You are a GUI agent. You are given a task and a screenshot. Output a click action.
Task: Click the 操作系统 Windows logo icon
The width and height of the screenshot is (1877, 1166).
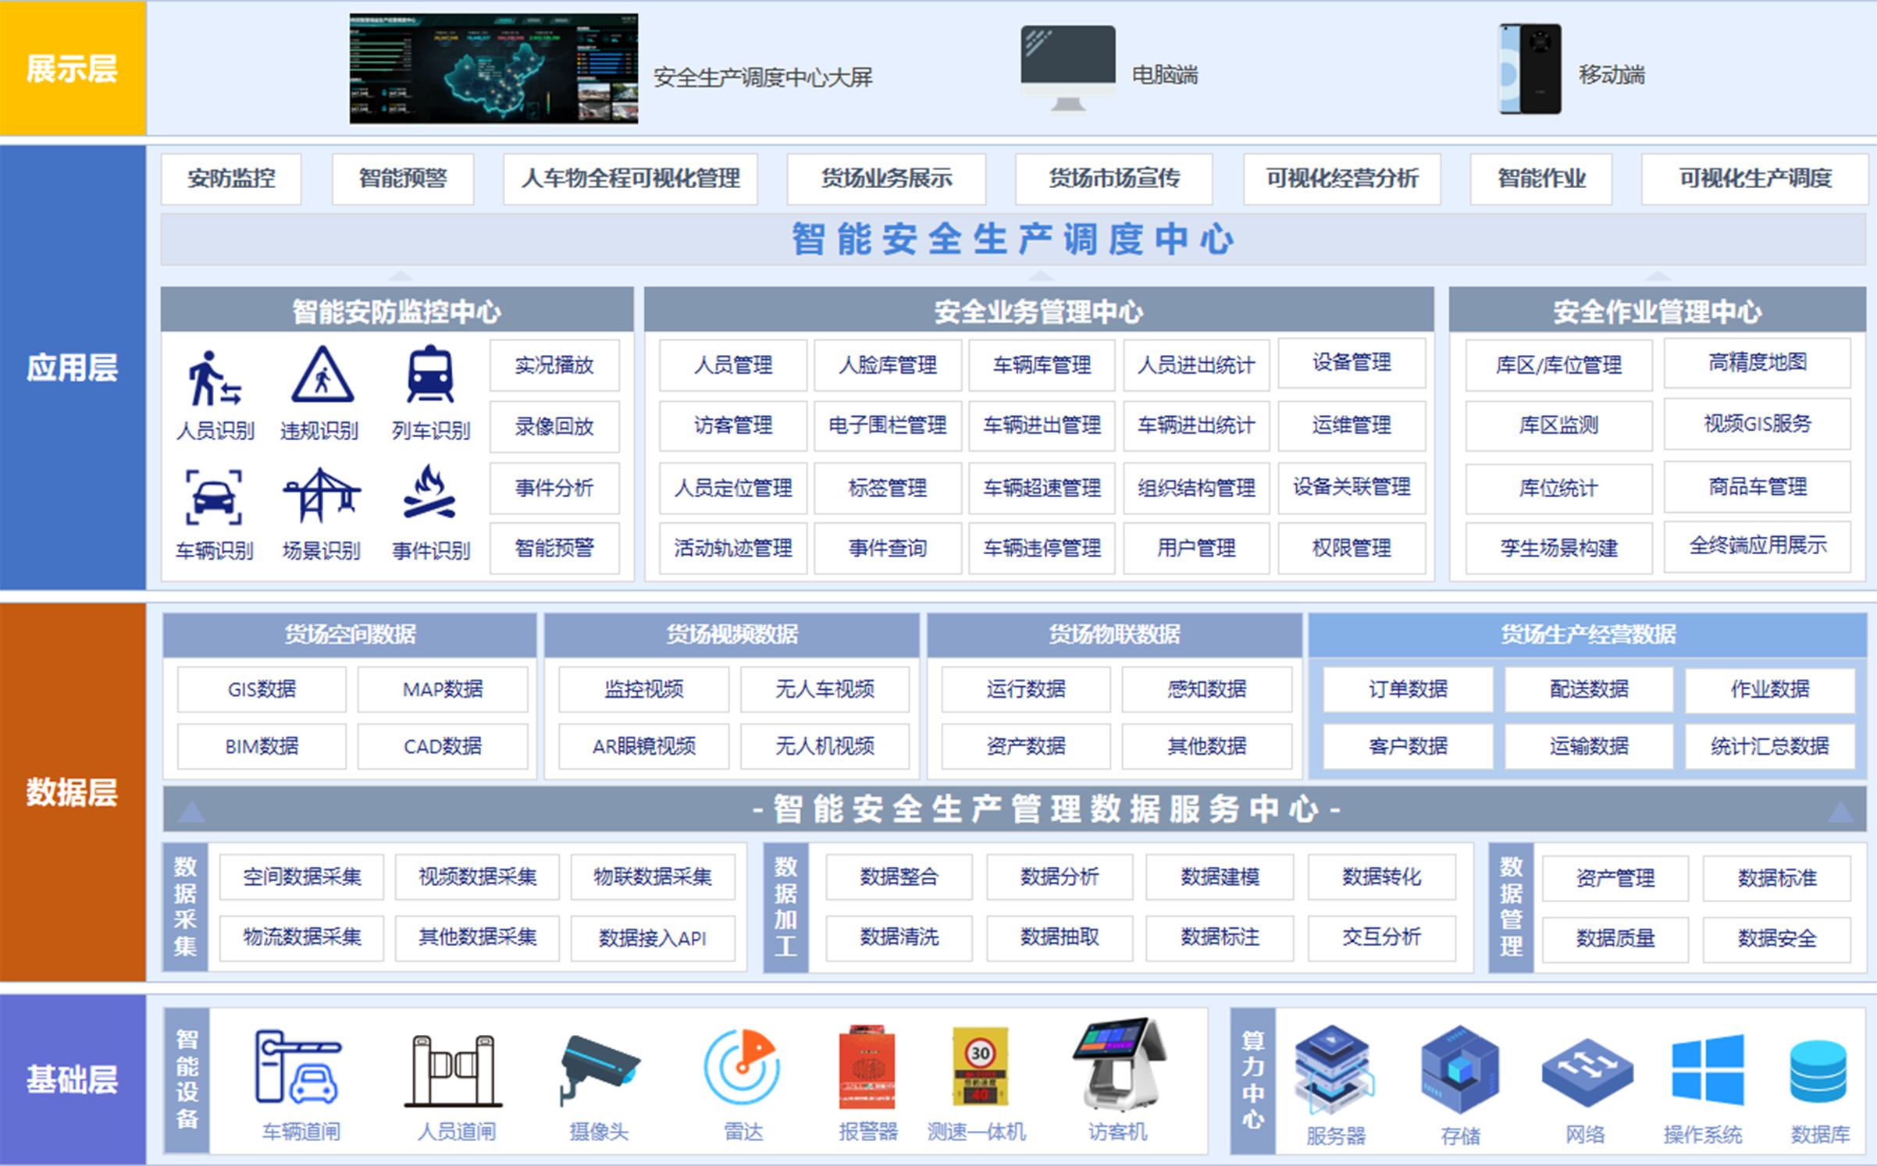pos(1707,1070)
